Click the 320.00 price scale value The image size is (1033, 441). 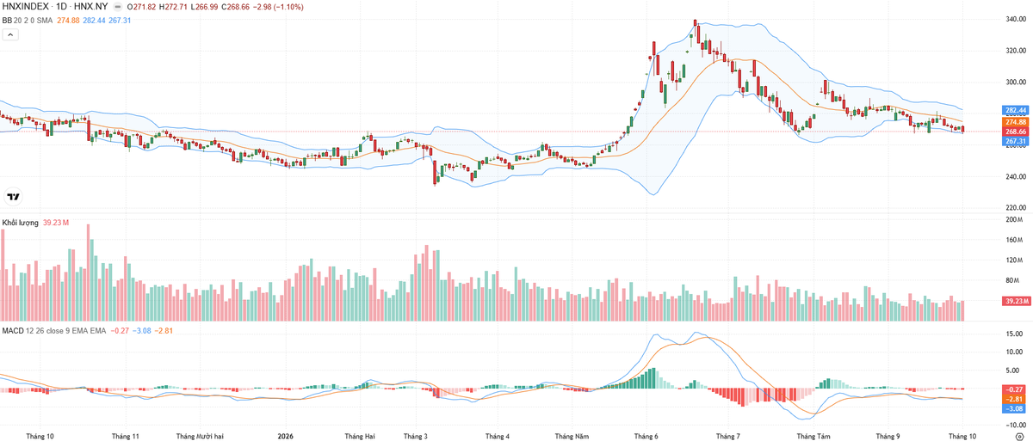click(x=1016, y=51)
